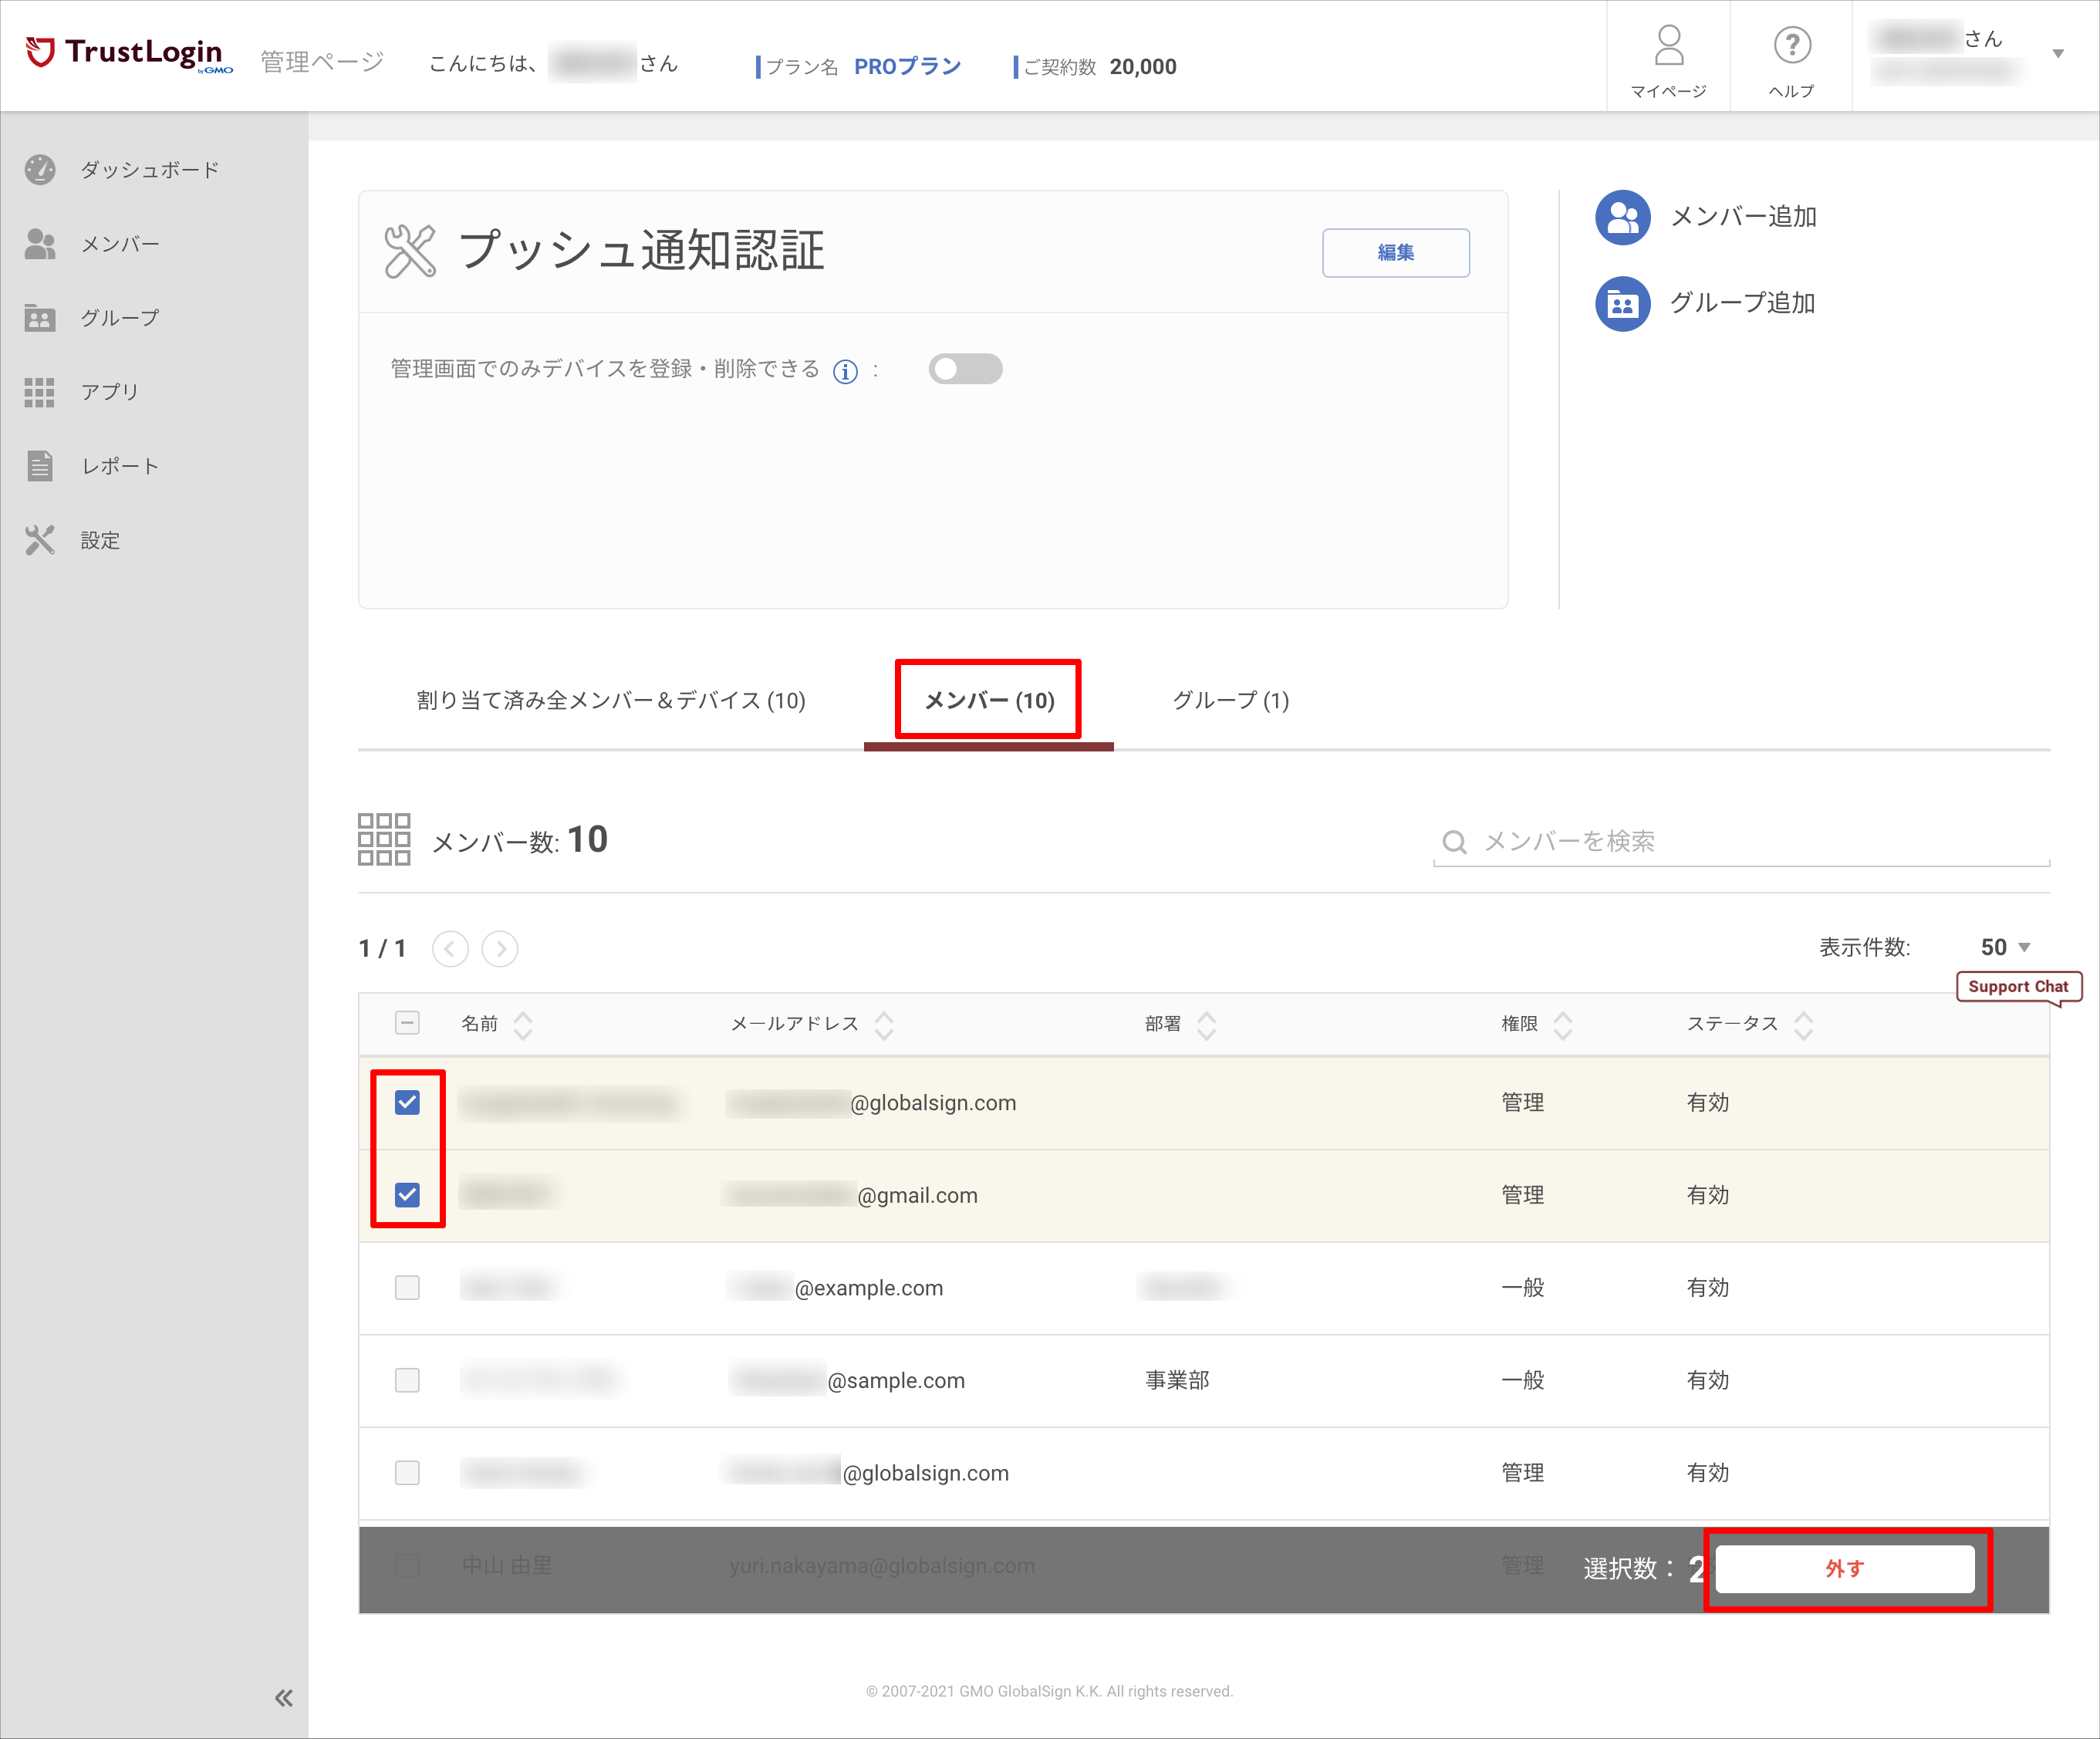Sort by ステータス column arrows
The height and width of the screenshot is (1739, 2100).
click(x=1803, y=1025)
